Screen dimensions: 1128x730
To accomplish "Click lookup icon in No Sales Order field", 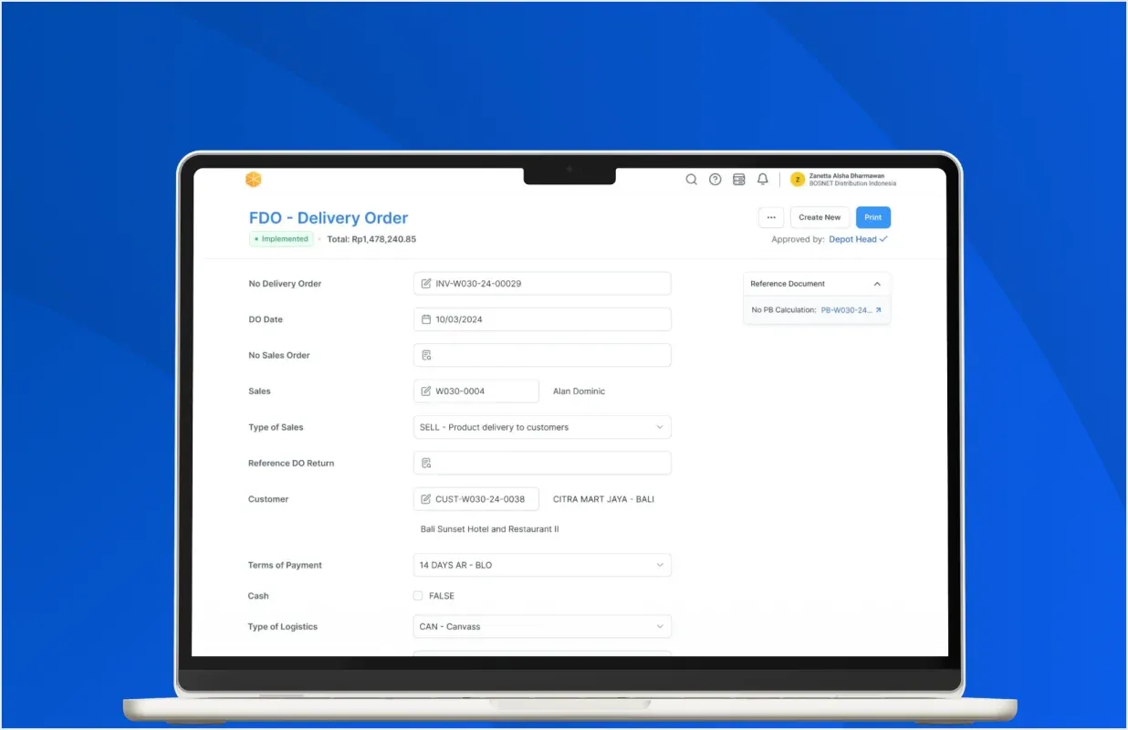I will click(426, 355).
